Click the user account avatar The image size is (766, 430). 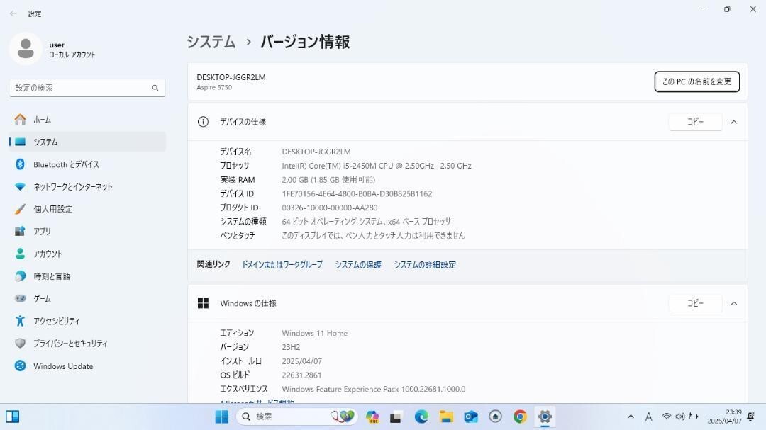tap(26, 49)
